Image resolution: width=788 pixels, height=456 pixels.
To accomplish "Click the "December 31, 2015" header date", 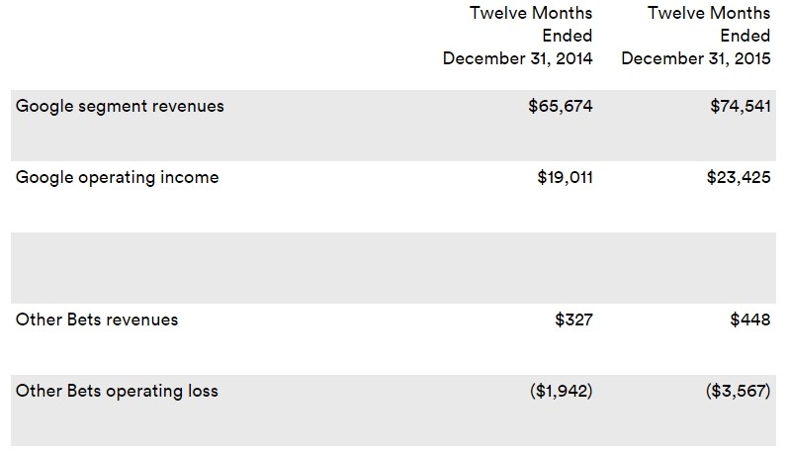I will pyautogui.click(x=695, y=58).
